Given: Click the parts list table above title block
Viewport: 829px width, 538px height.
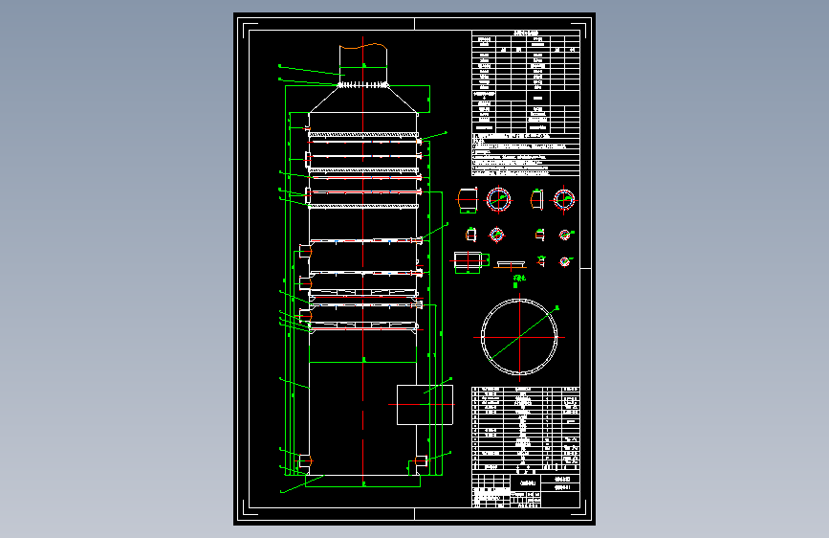Looking at the screenshot, I should point(526,428).
